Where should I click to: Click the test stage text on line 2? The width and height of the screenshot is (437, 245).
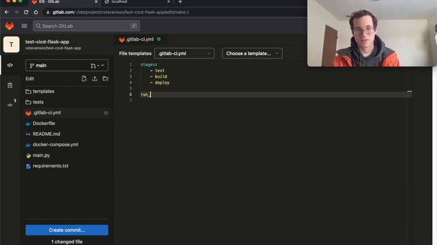(x=160, y=71)
